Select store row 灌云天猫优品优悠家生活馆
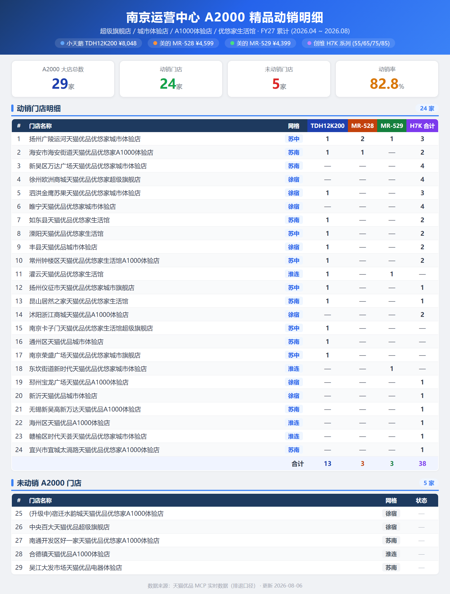The width and height of the screenshot is (450, 594). pyautogui.click(x=225, y=274)
